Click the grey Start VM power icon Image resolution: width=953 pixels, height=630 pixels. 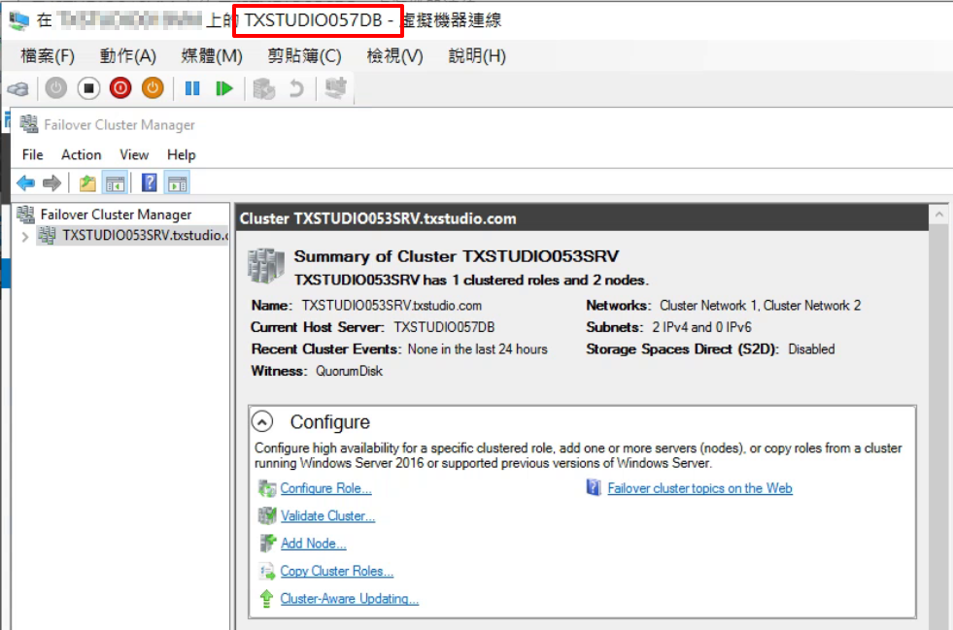click(56, 88)
